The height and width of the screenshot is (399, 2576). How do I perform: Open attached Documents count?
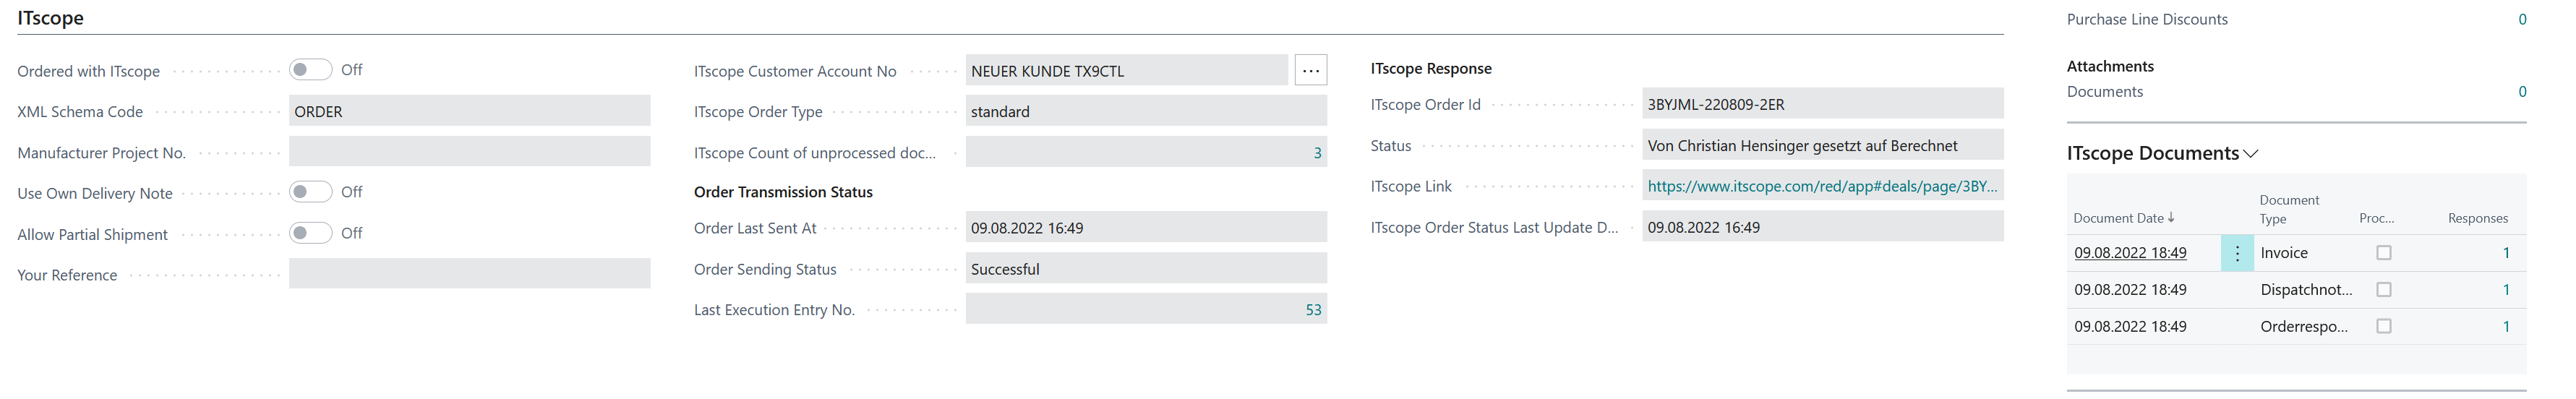[x=2522, y=92]
